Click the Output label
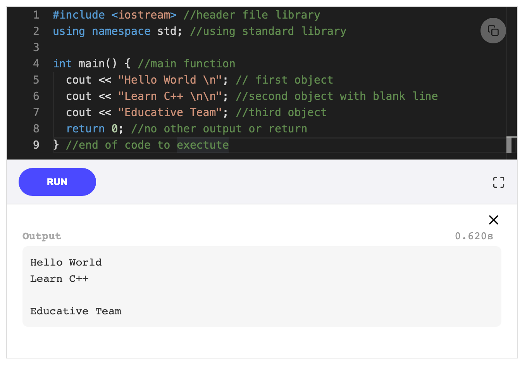 coord(42,236)
